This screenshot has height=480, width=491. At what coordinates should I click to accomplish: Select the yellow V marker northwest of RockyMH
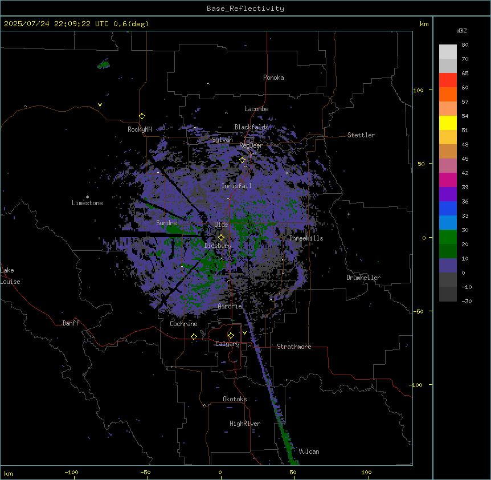tap(100, 105)
